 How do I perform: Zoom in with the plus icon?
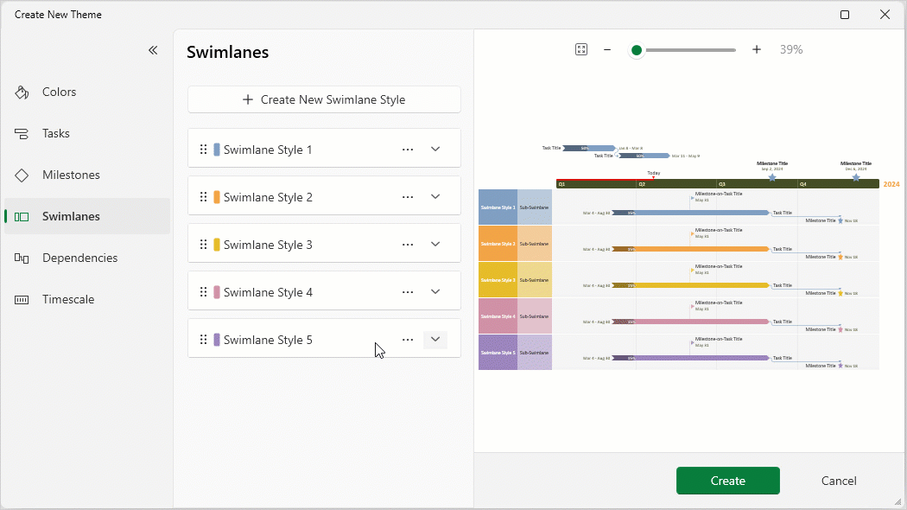coord(757,50)
